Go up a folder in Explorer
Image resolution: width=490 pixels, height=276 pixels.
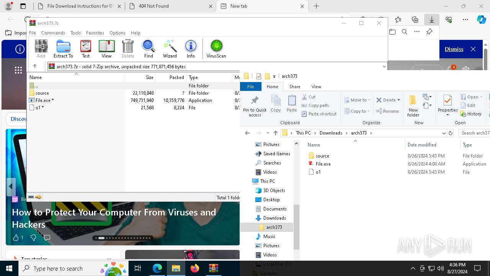(276, 133)
